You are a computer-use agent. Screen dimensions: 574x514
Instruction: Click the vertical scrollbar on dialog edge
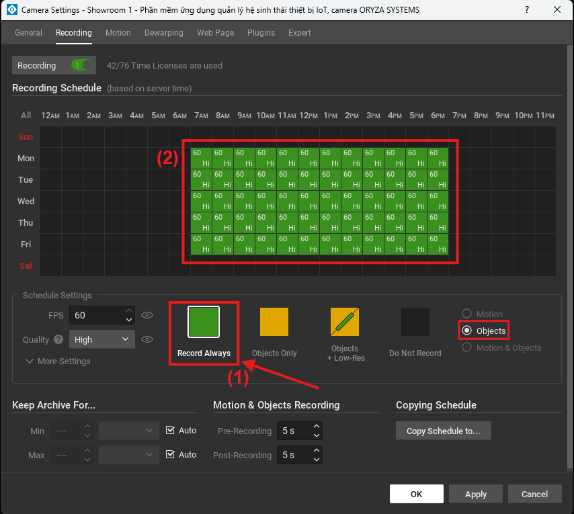[x=570, y=258]
